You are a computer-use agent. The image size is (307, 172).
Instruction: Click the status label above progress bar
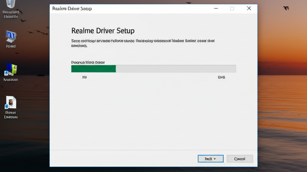point(88,62)
